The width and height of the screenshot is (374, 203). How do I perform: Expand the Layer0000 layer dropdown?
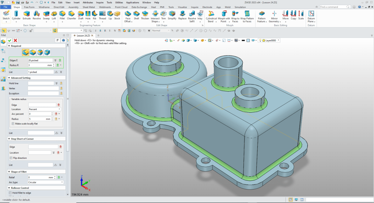tap(279, 40)
